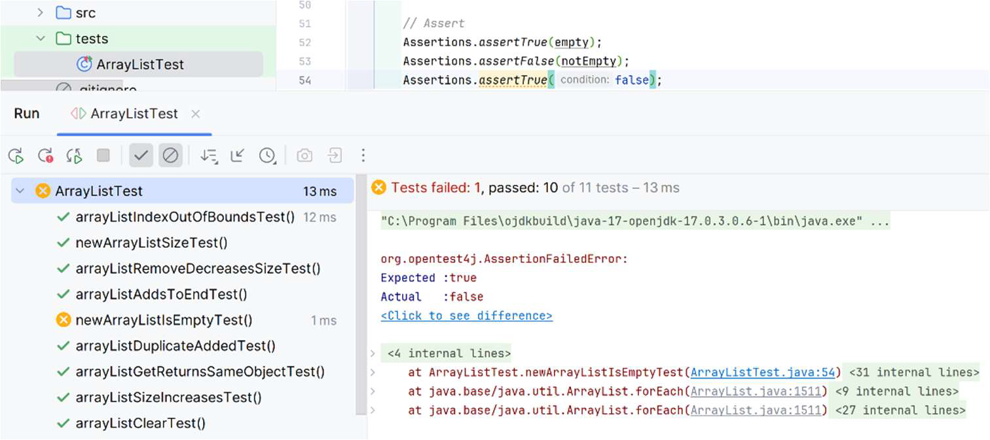Click the import tests icon

pos(335,156)
